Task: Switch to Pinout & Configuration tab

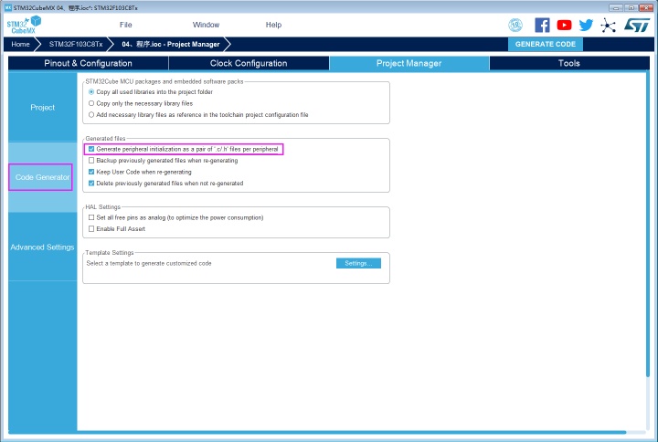Action: (x=88, y=63)
